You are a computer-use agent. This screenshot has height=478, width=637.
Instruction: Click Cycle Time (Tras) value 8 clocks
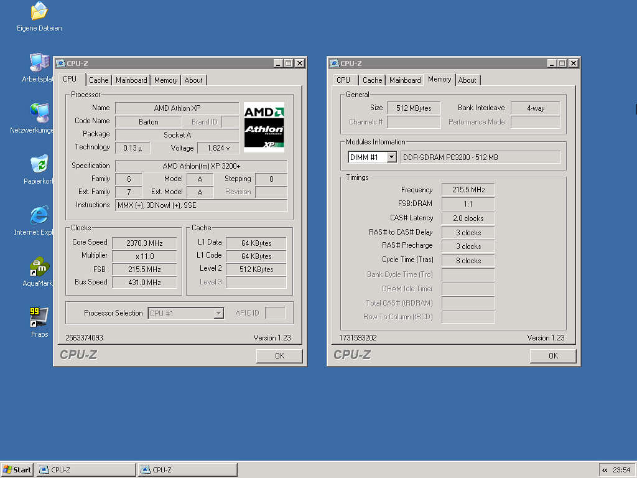(x=468, y=261)
